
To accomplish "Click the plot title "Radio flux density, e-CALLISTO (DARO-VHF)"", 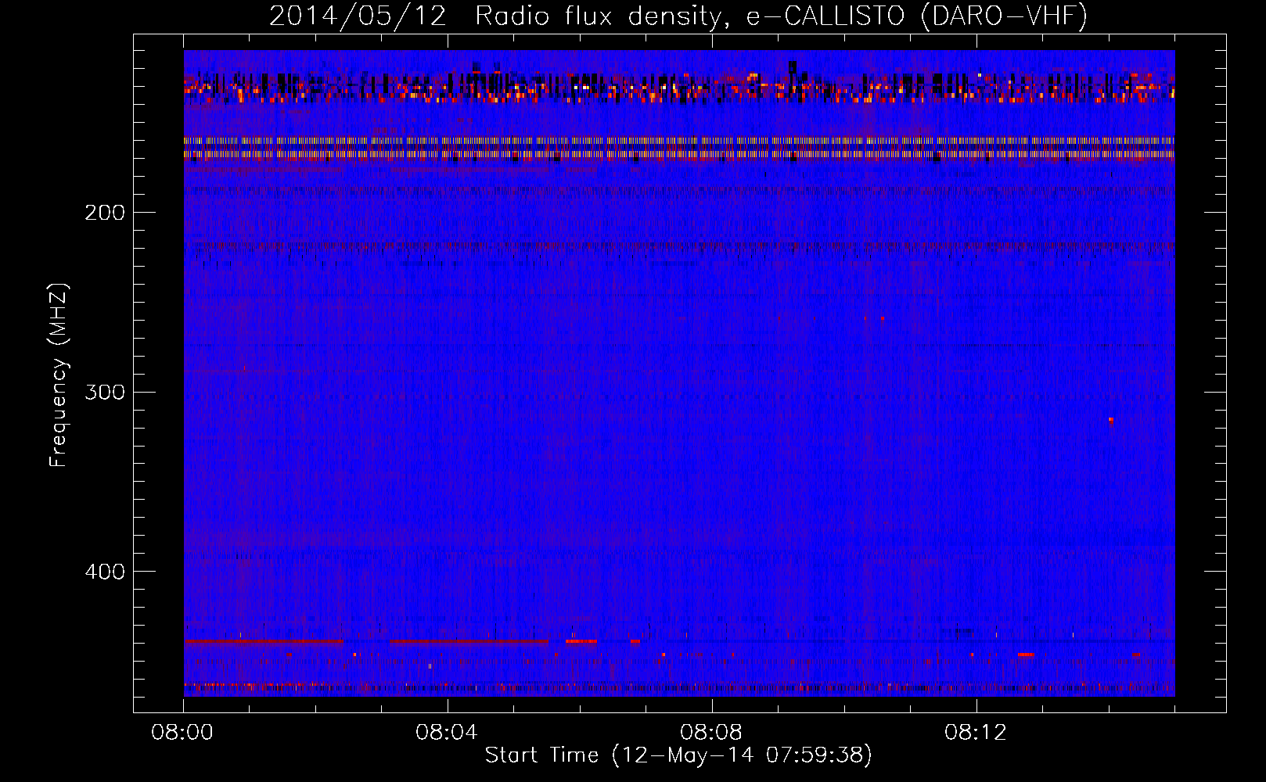I will [781, 16].
